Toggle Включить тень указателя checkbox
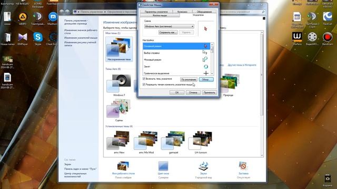The width and height of the screenshot is (337, 189). pos(144,79)
